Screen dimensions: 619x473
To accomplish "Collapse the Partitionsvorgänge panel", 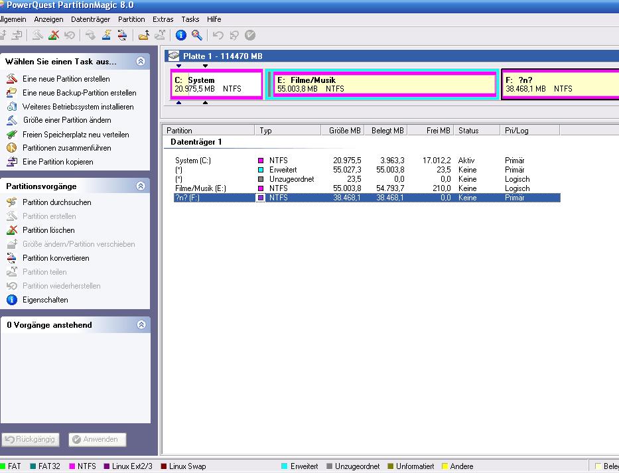I will pos(141,186).
